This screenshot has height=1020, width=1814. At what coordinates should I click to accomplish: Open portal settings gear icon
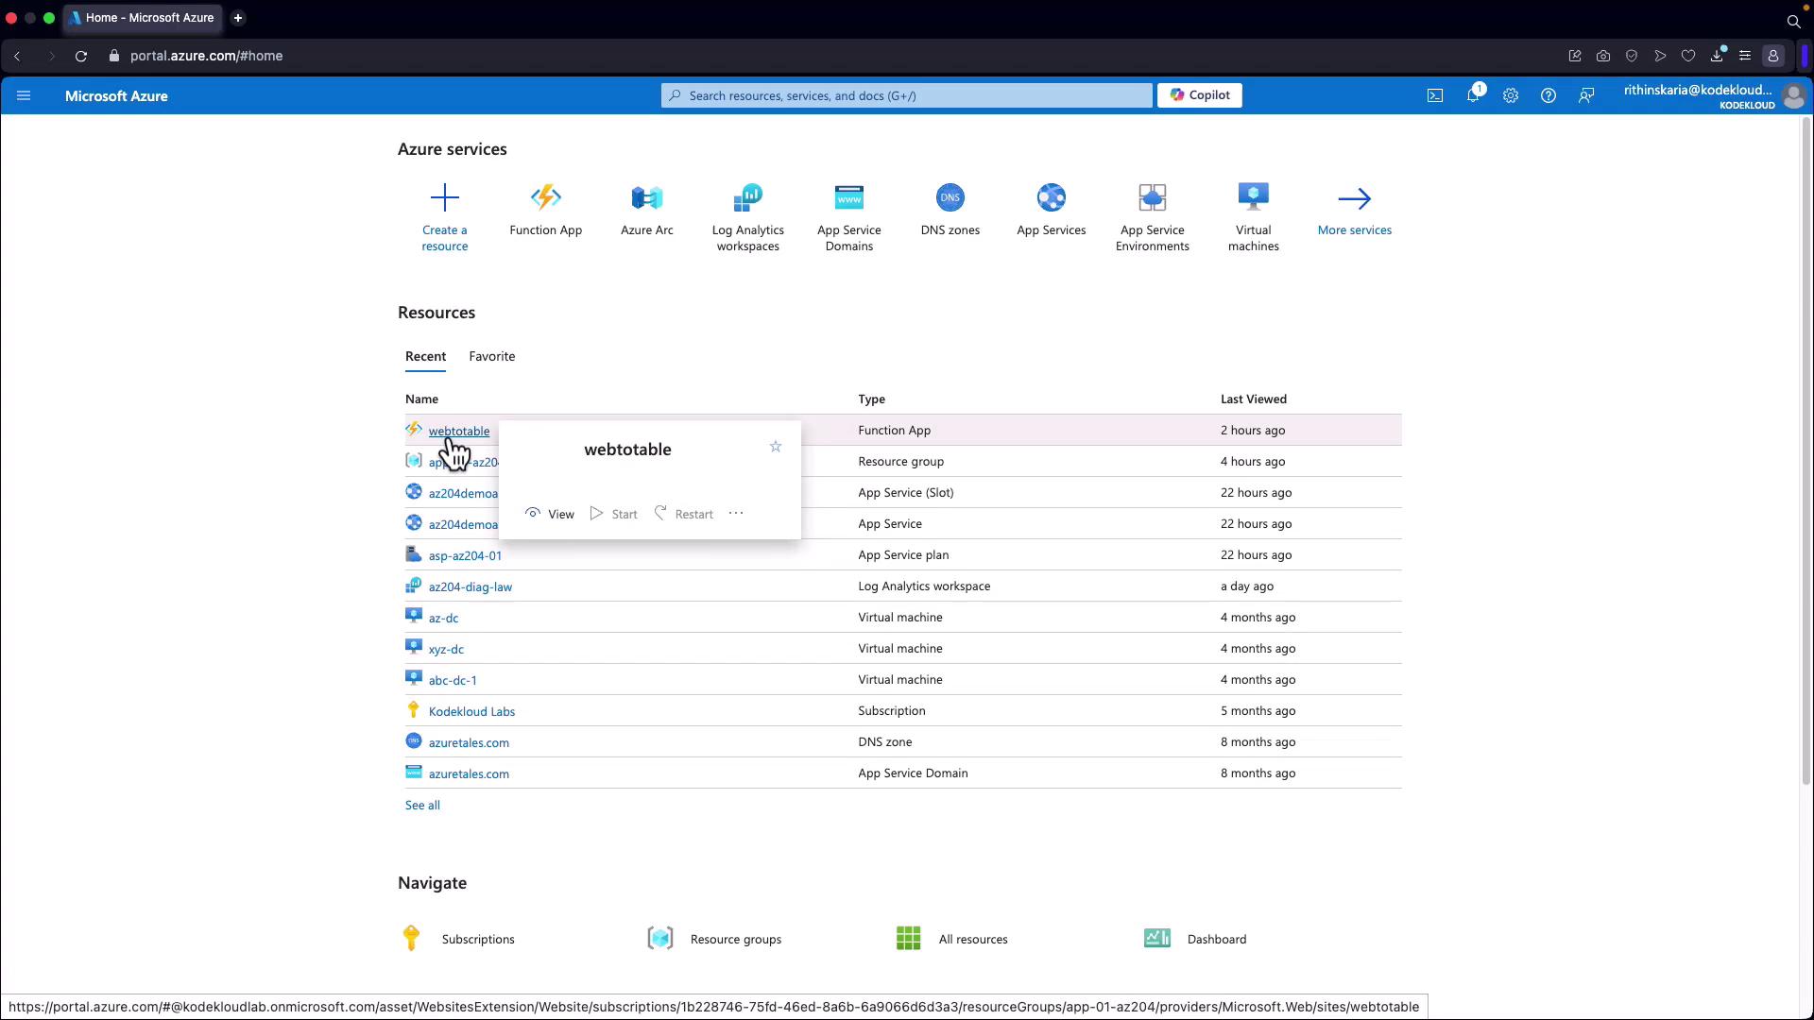coord(1510,95)
